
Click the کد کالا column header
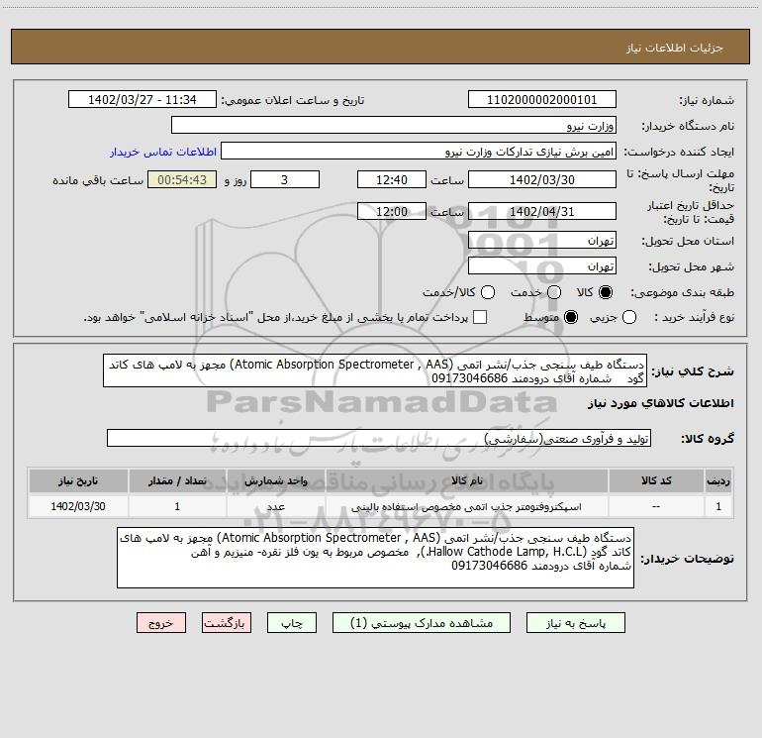(656, 480)
